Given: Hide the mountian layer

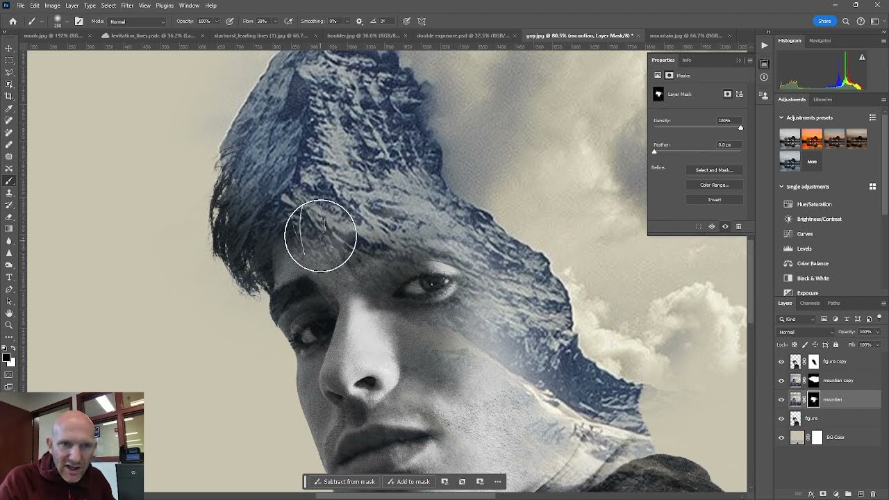Looking at the screenshot, I should pyautogui.click(x=781, y=399).
